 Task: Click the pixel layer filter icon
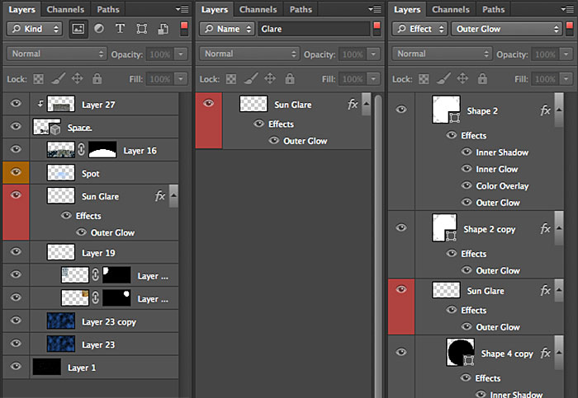point(78,29)
